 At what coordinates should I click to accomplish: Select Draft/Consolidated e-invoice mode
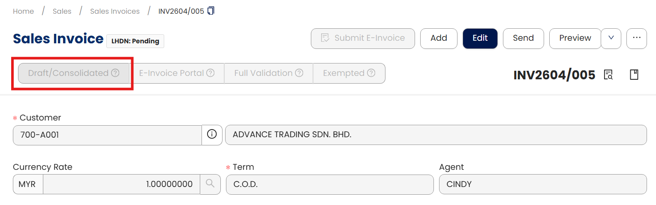69,73
